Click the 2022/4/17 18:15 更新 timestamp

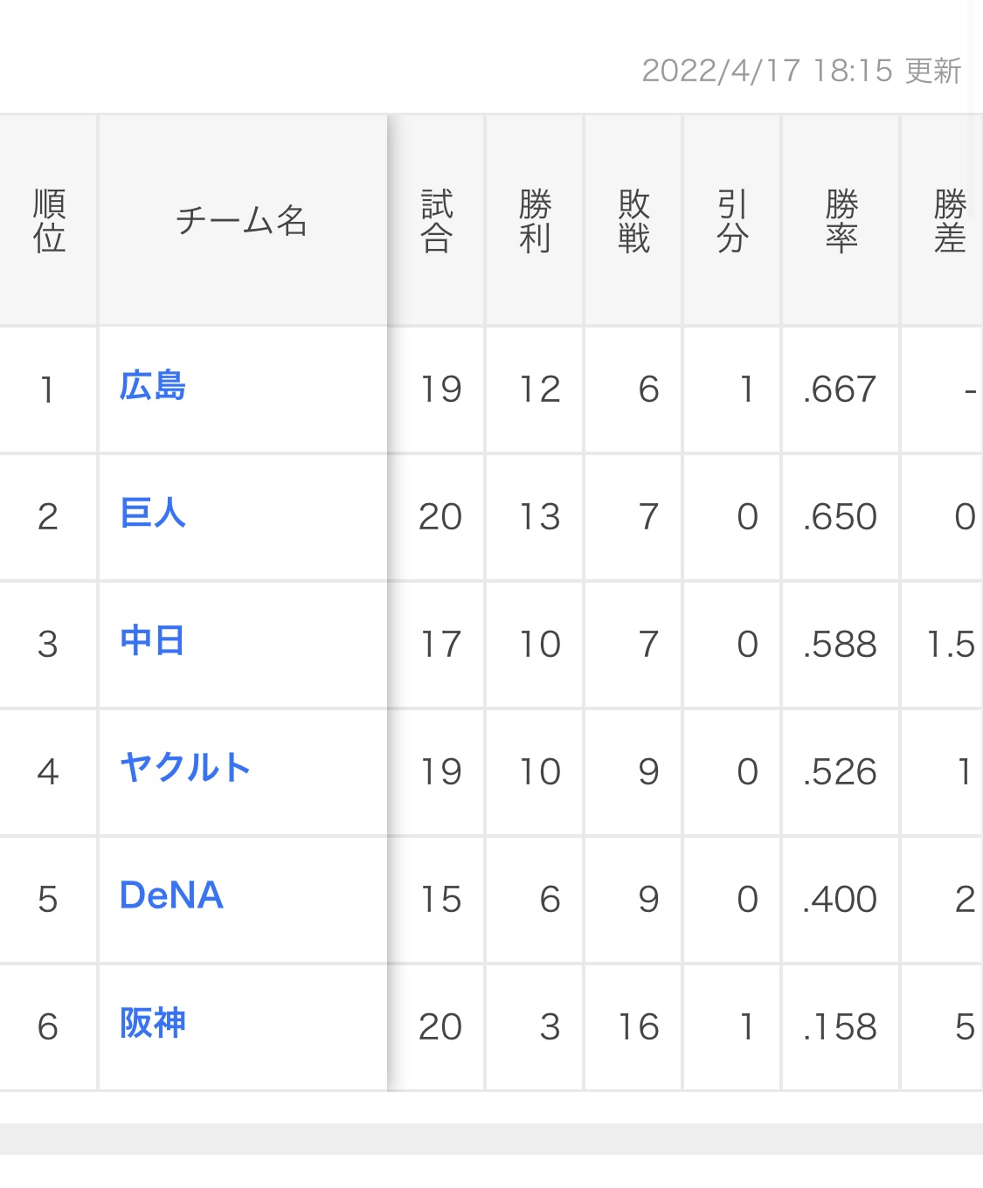[x=801, y=71]
